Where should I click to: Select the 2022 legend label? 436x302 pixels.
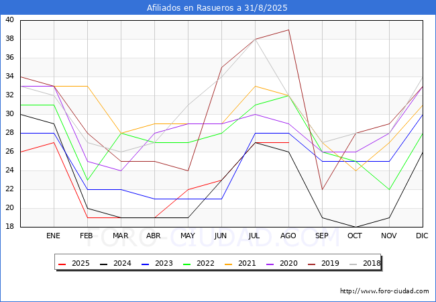tap(205, 263)
